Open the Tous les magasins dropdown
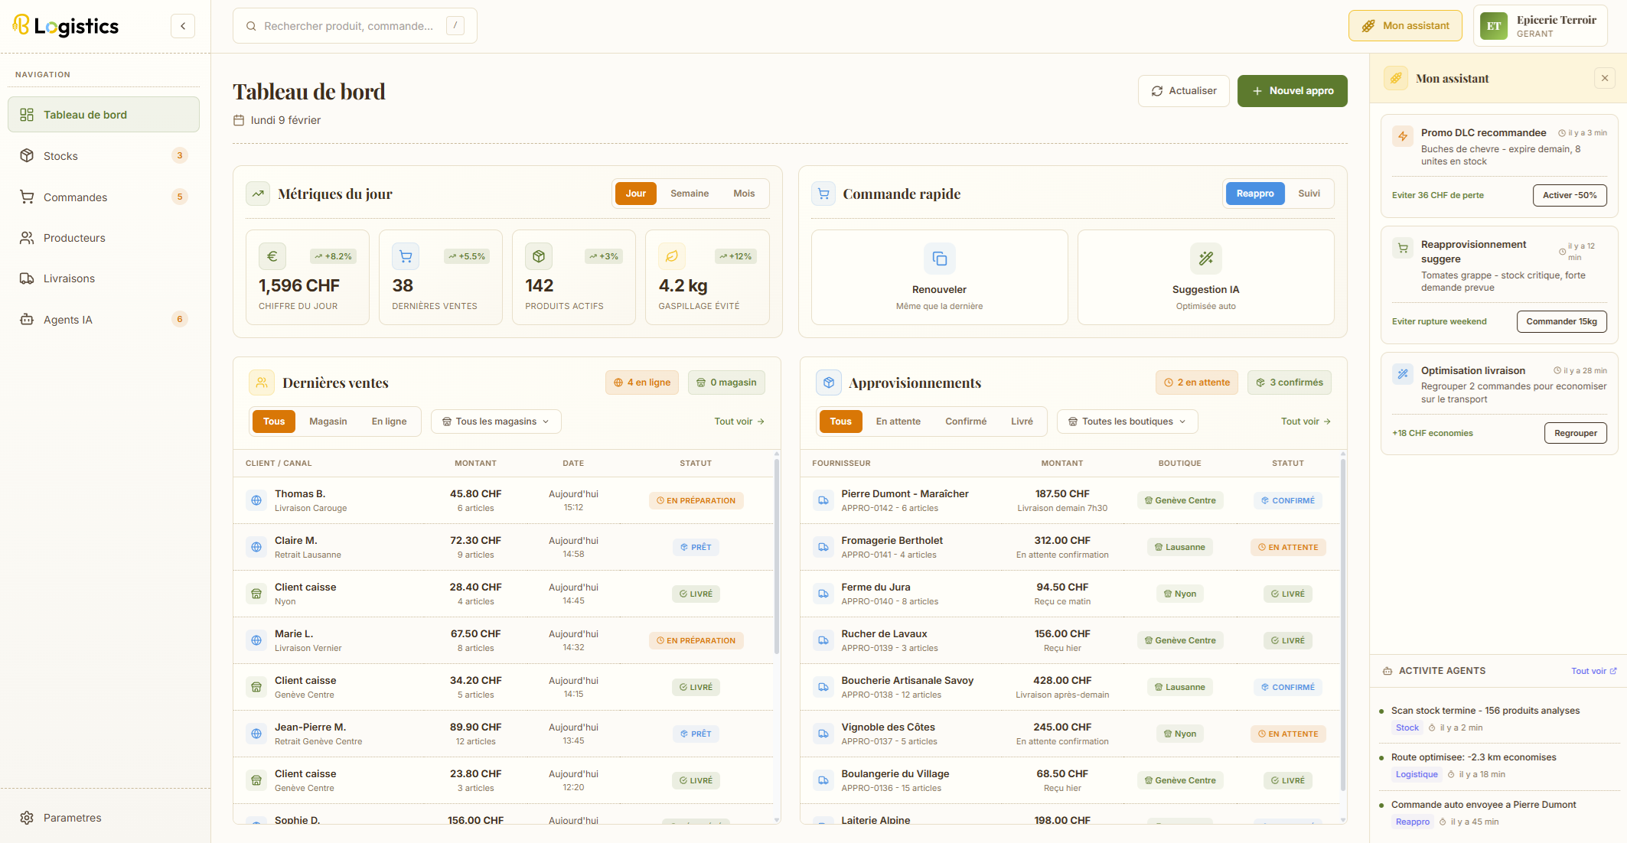1627x843 pixels. [495, 421]
